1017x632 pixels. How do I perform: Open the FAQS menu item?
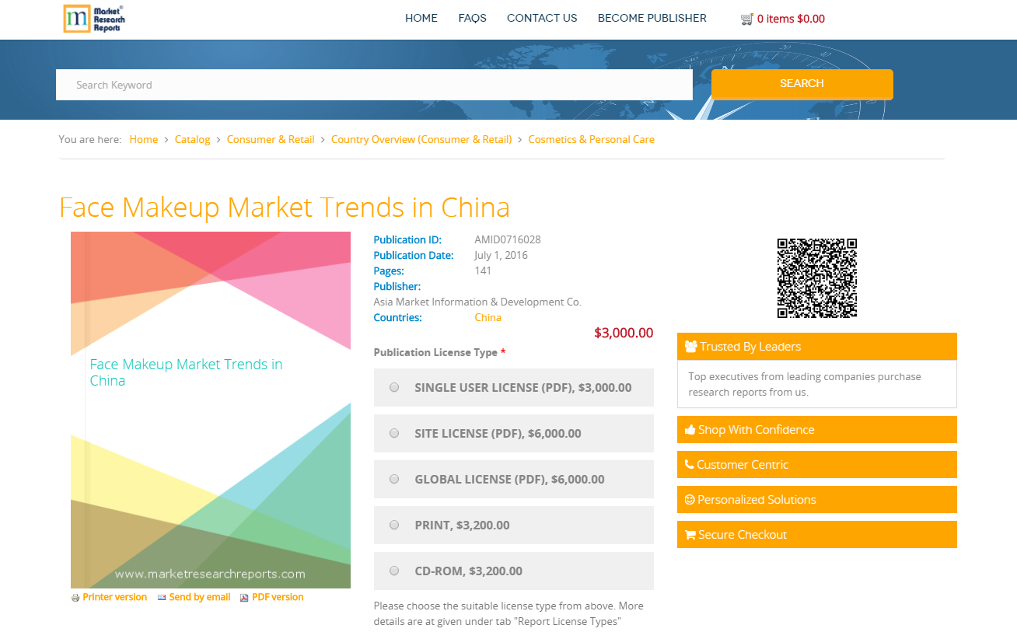(x=473, y=18)
